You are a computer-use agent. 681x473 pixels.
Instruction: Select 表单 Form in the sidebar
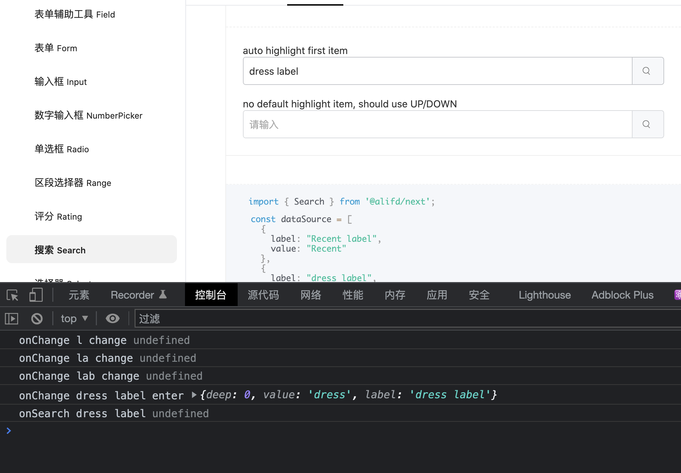point(56,48)
